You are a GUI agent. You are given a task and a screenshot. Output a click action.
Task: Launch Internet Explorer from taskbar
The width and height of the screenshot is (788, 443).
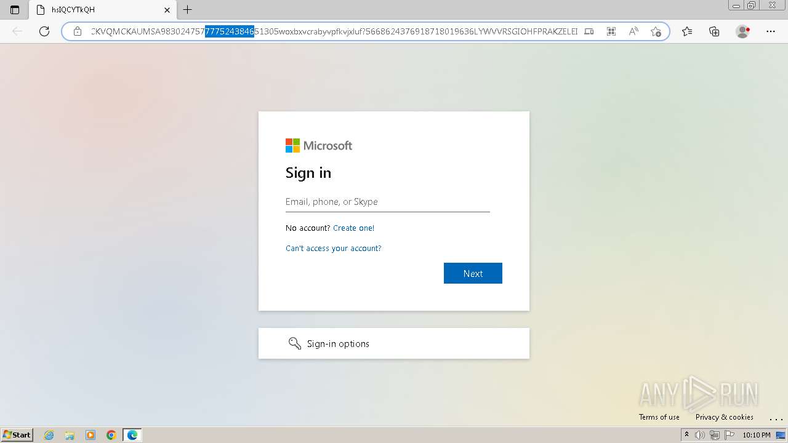[x=49, y=435]
